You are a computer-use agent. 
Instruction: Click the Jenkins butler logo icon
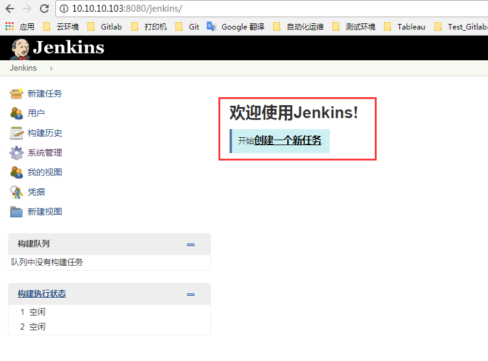pos(20,49)
